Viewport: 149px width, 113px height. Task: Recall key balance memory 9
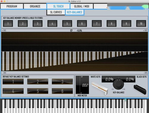pyautogui.click(x=126, y=23)
